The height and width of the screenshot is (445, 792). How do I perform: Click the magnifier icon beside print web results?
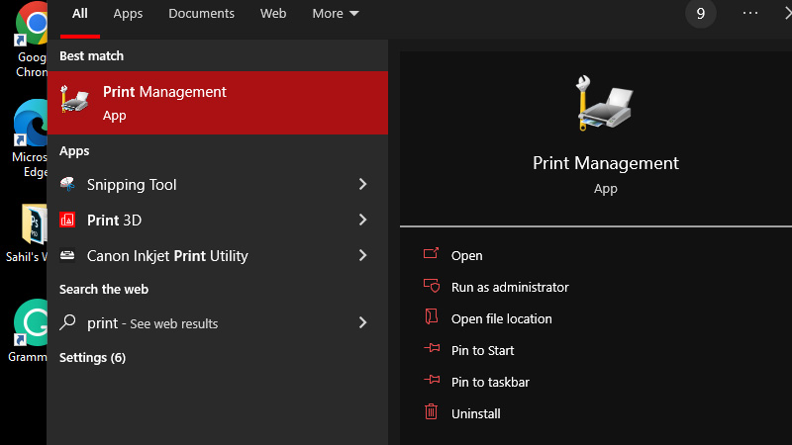point(67,322)
